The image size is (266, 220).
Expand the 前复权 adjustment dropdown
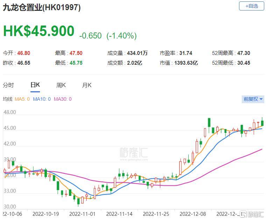(x=253, y=99)
